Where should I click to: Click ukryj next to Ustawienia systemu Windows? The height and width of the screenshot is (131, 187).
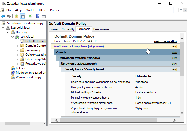(174, 58)
